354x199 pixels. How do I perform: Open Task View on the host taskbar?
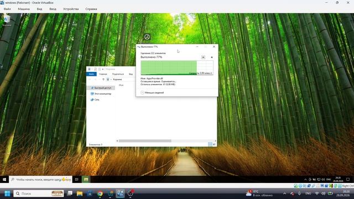(70, 193)
